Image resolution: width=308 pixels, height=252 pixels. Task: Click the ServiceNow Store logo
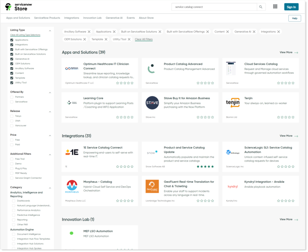[18, 7]
